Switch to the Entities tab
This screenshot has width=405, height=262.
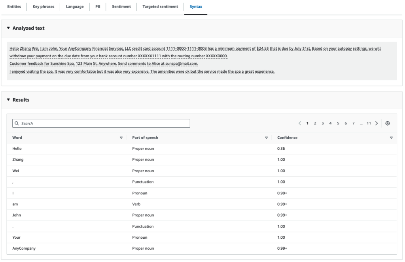[x=14, y=6]
